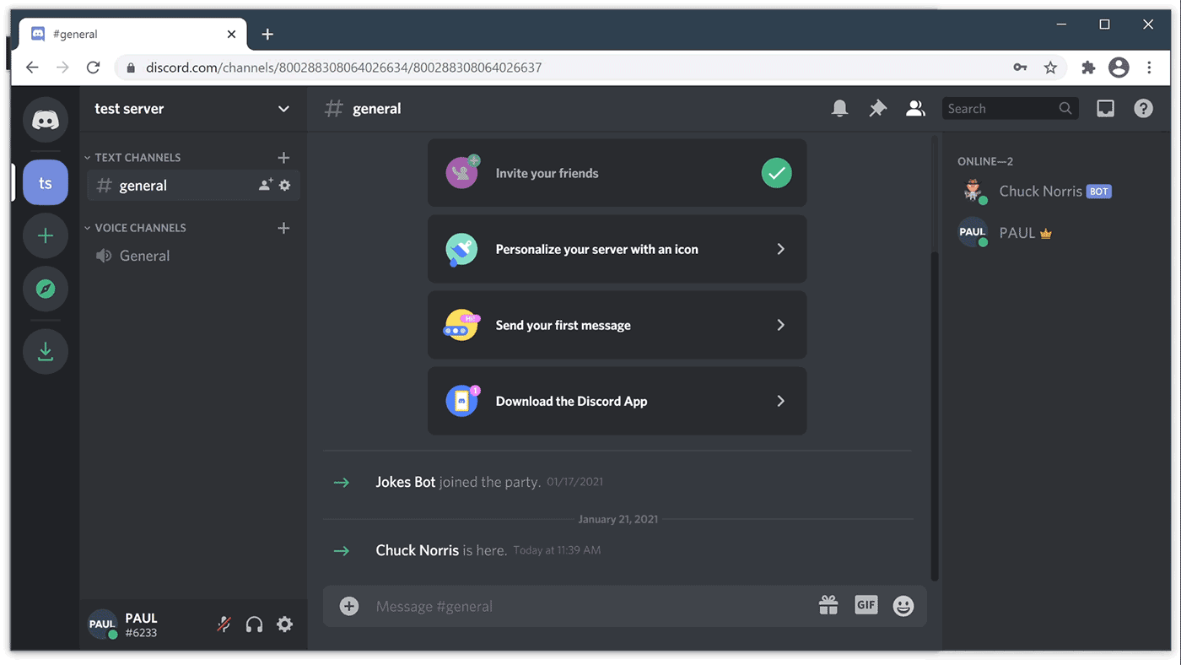The height and width of the screenshot is (665, 1181).
Task: Click chevron on Download the Discord App card
Action: tap(780, 401)
